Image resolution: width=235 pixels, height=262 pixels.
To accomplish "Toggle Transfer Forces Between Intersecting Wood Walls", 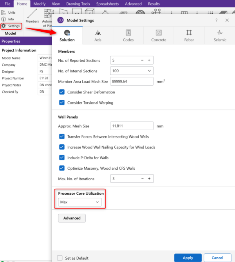I will click(x=62, y=136).
